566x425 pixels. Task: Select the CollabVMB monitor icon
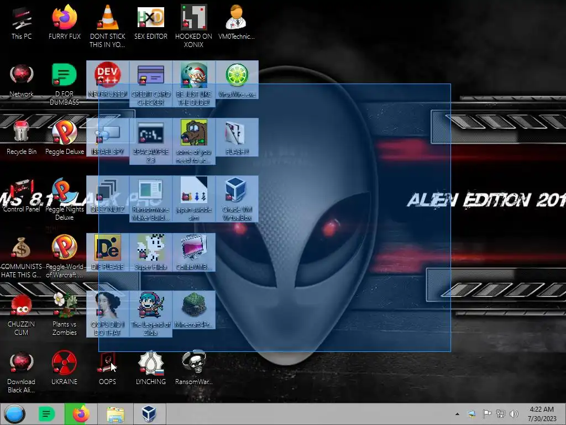[194, 252]
